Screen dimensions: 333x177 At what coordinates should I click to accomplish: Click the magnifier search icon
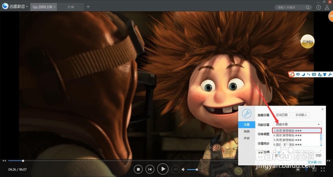tap(307, 7)
